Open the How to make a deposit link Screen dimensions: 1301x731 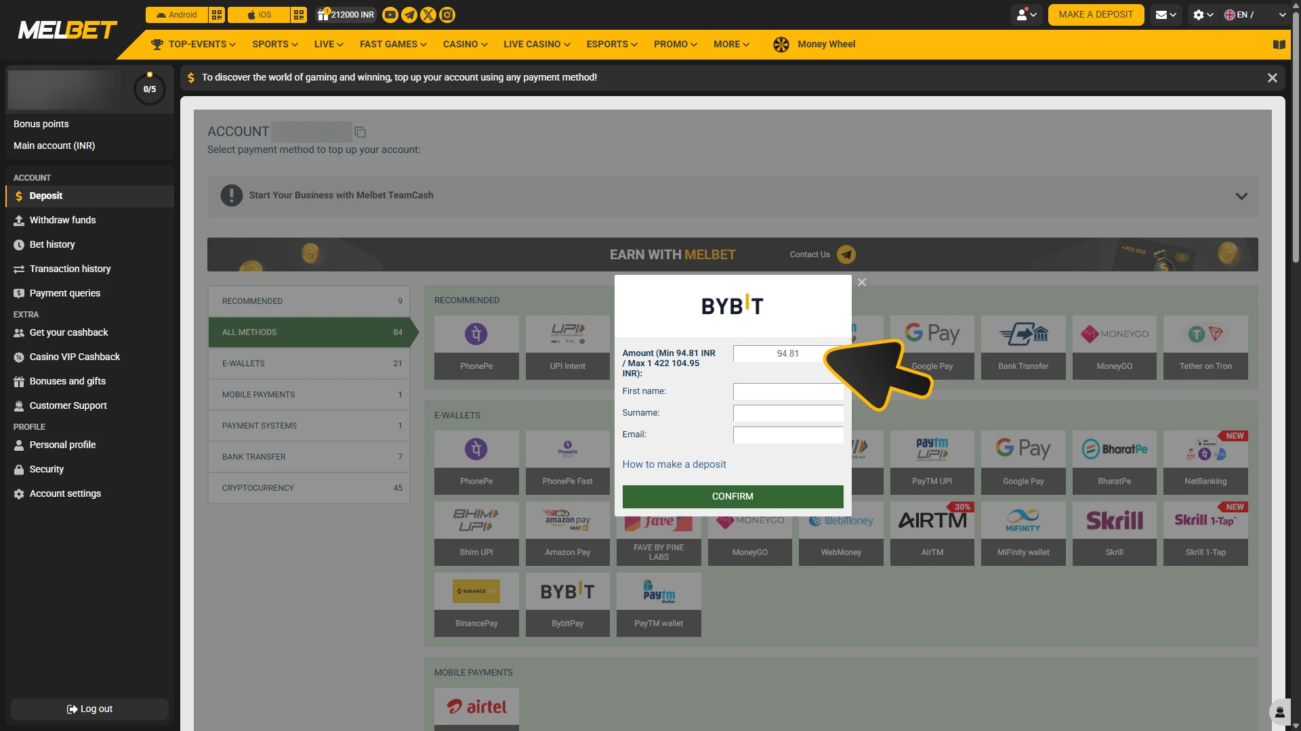click(x=674, y=464)
